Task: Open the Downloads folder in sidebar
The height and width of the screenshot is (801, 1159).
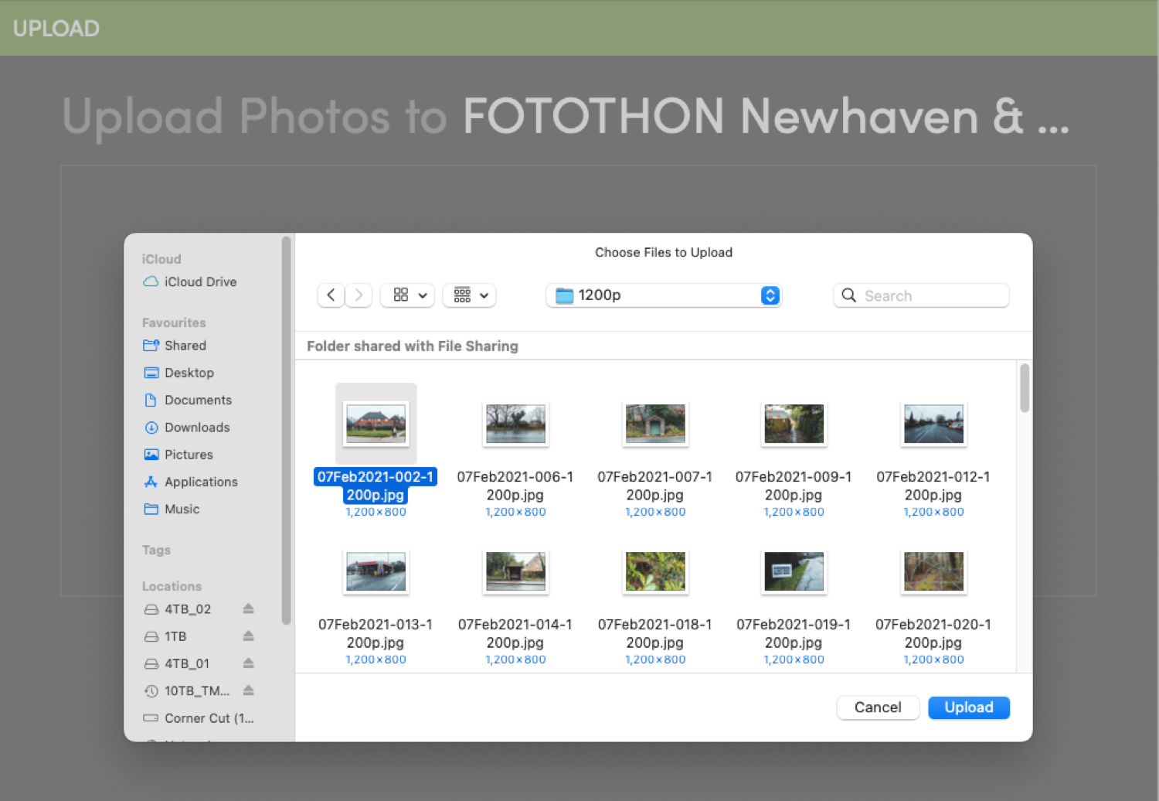Action: pos(196,428)
